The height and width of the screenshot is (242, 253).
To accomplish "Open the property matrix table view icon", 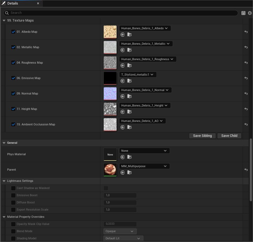I will point(243,13).
